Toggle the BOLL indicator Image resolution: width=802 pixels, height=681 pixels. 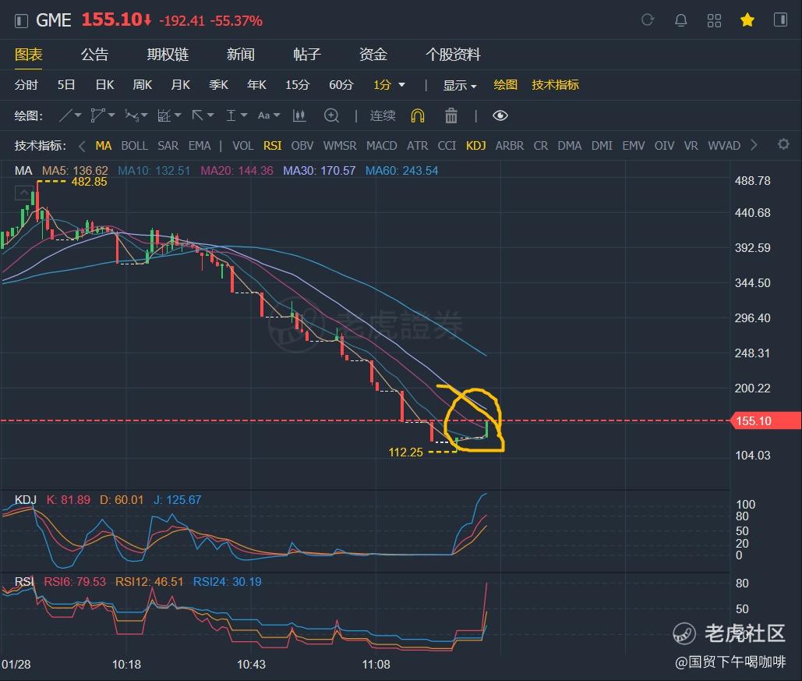click(135, 145)
